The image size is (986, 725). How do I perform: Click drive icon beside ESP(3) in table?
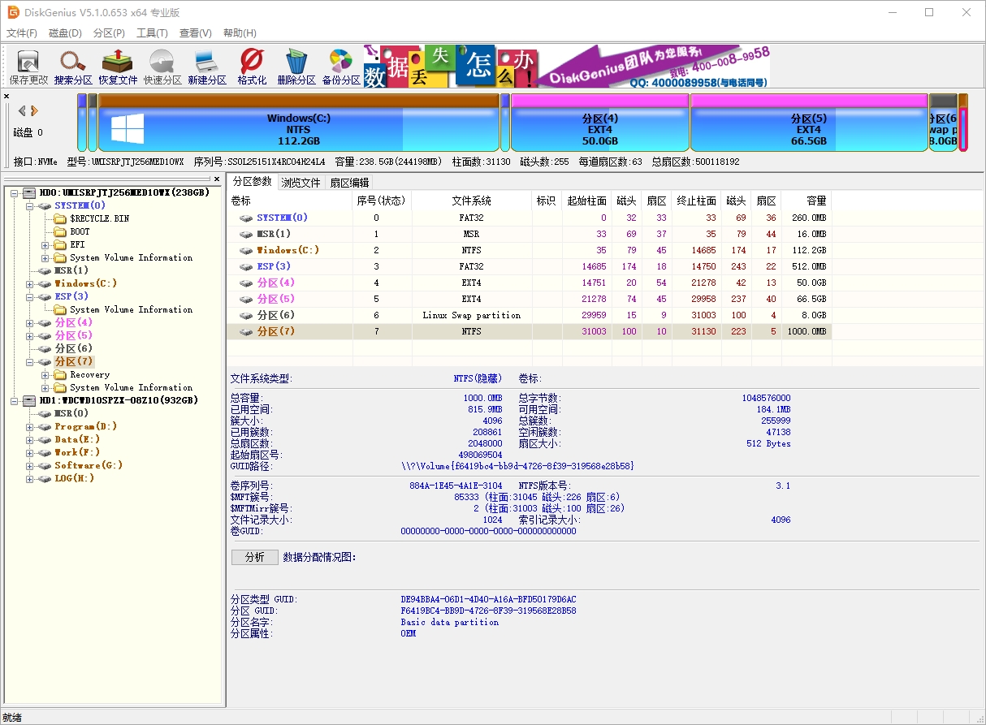tap(246, 266)
